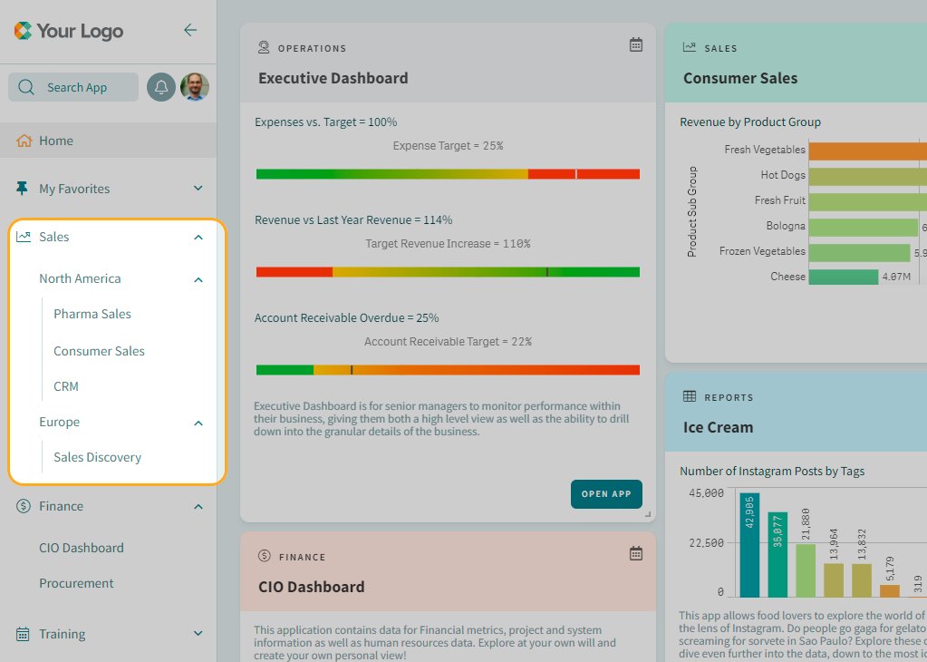Open My Favorites menu item
This screenshot has height=662, width=927.
[x=74, y=189]
